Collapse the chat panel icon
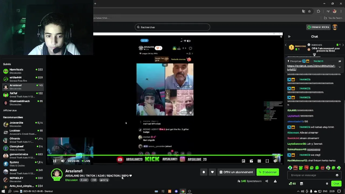Image resolution: width=345 pixels, height=194 pixels. click(289, 37)
